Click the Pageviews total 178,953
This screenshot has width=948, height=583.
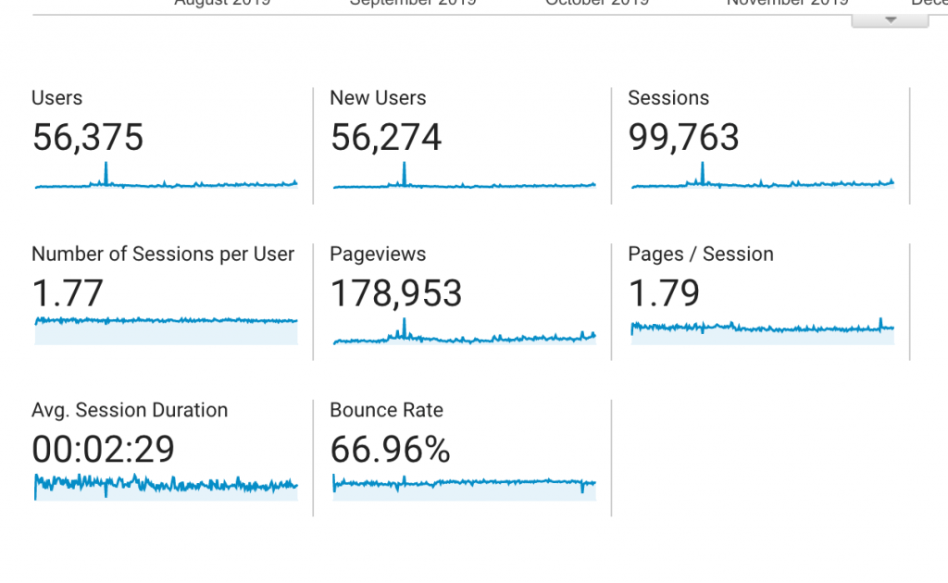pyautogui.click(x=396, y=293)
